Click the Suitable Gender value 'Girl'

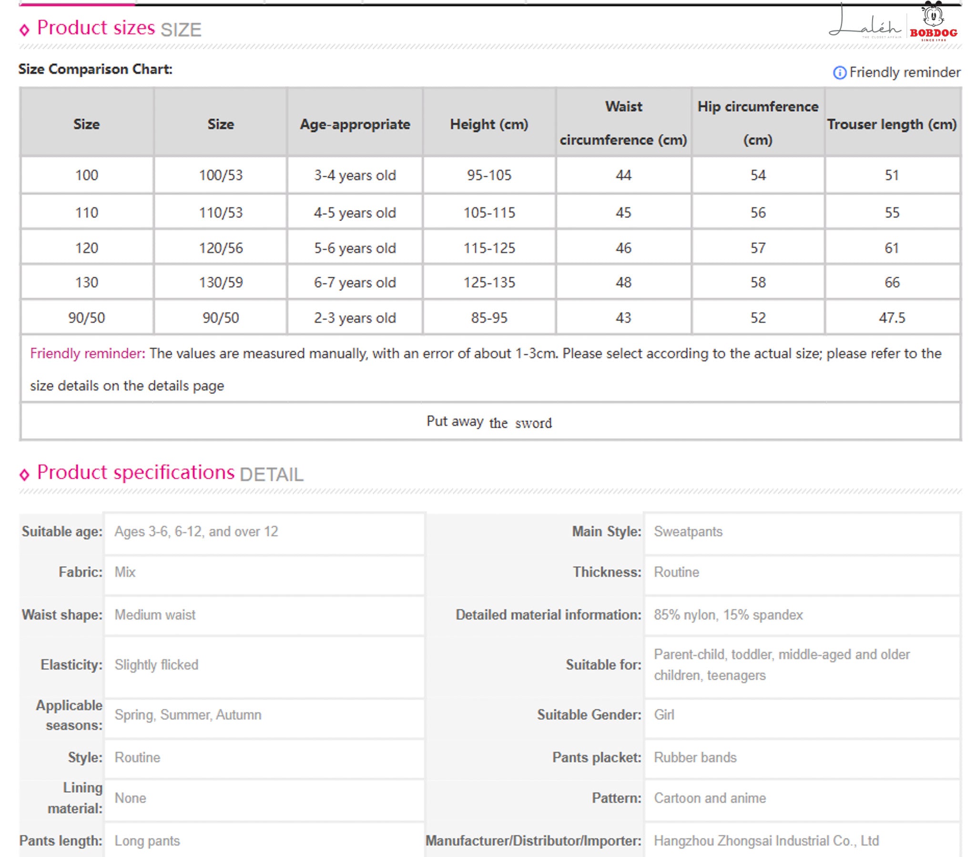tap(664, 715)
